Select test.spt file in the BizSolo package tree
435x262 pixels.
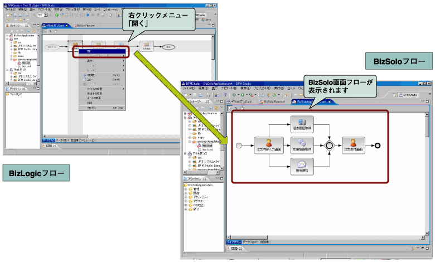(207, 145)
